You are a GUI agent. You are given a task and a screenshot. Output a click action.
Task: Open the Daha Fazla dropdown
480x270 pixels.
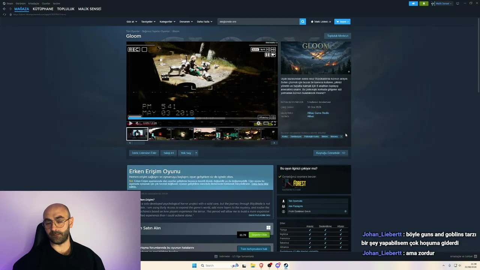[204, 21]
